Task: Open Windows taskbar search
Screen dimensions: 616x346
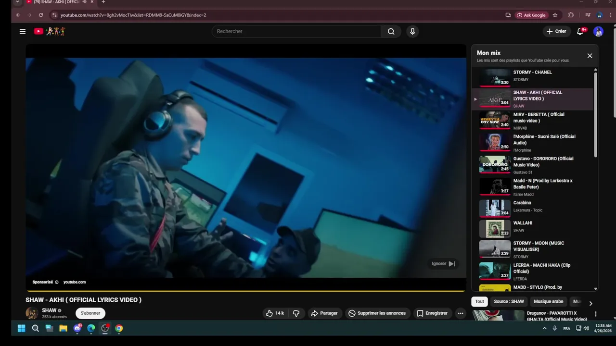Action: pyautogui.click(x=36, y=328)
